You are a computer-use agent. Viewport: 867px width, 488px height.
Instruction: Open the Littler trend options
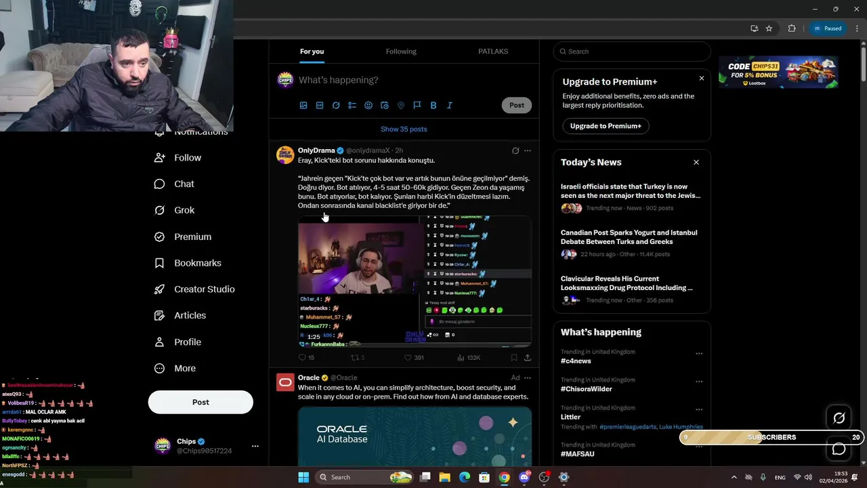pyautogui.click(x=699, y=410)
